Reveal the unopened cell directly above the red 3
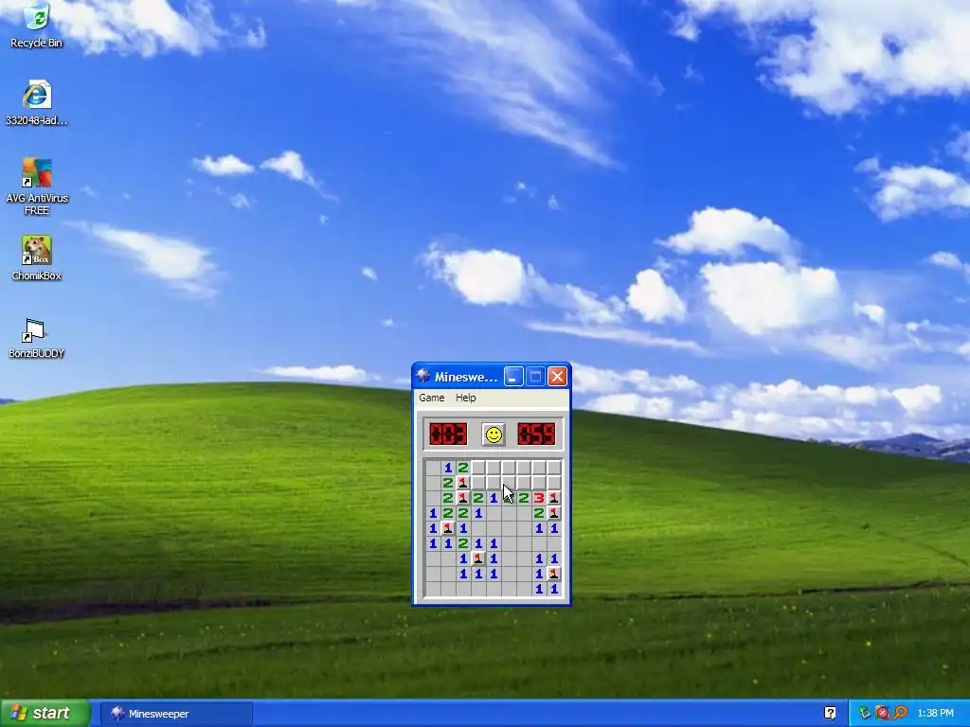Image resolution: width=970 pixels, height=727 pixels. [539, 482]
